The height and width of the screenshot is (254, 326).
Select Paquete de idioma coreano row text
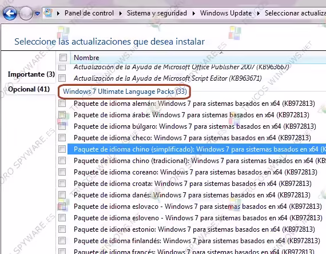click(x=196, y=172)
